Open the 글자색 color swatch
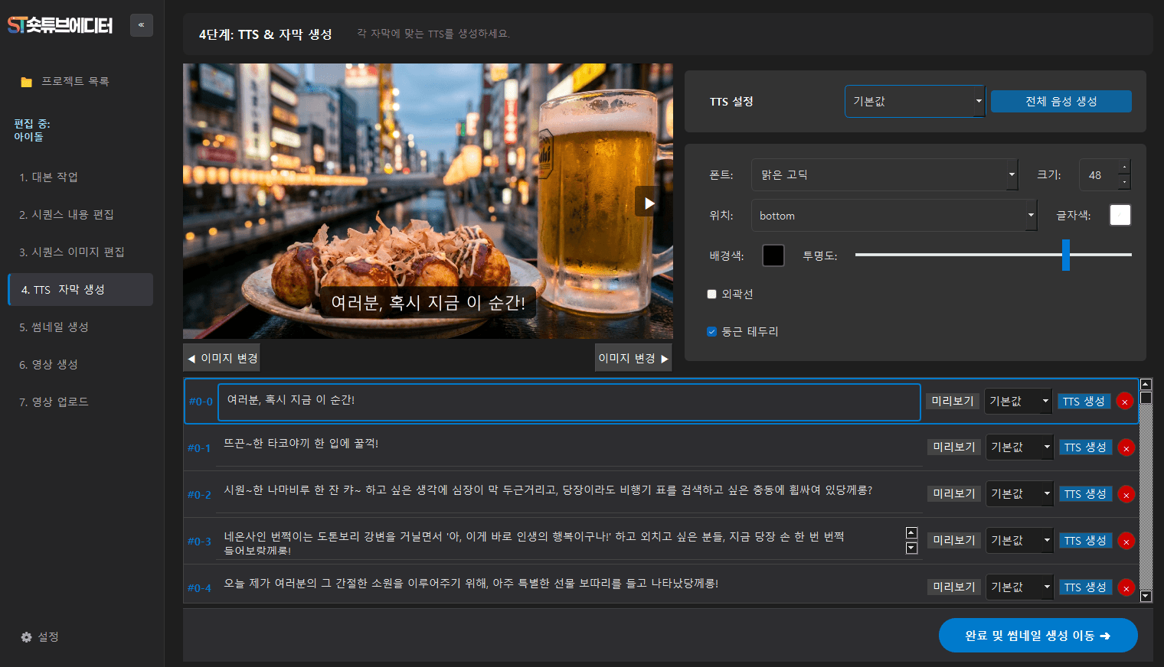The height and width of the screenshot is (667, 1164). coord(1120,215)
